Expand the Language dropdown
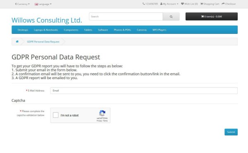 (43, 4)
